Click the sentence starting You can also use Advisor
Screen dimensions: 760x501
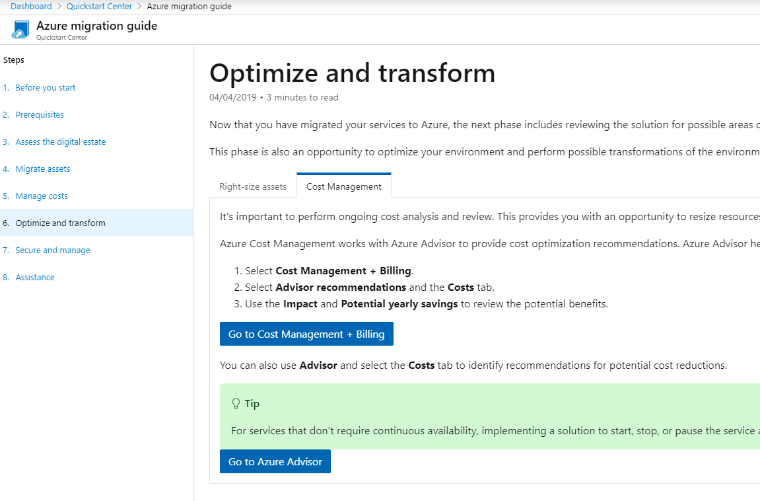(x=473, y=366)
